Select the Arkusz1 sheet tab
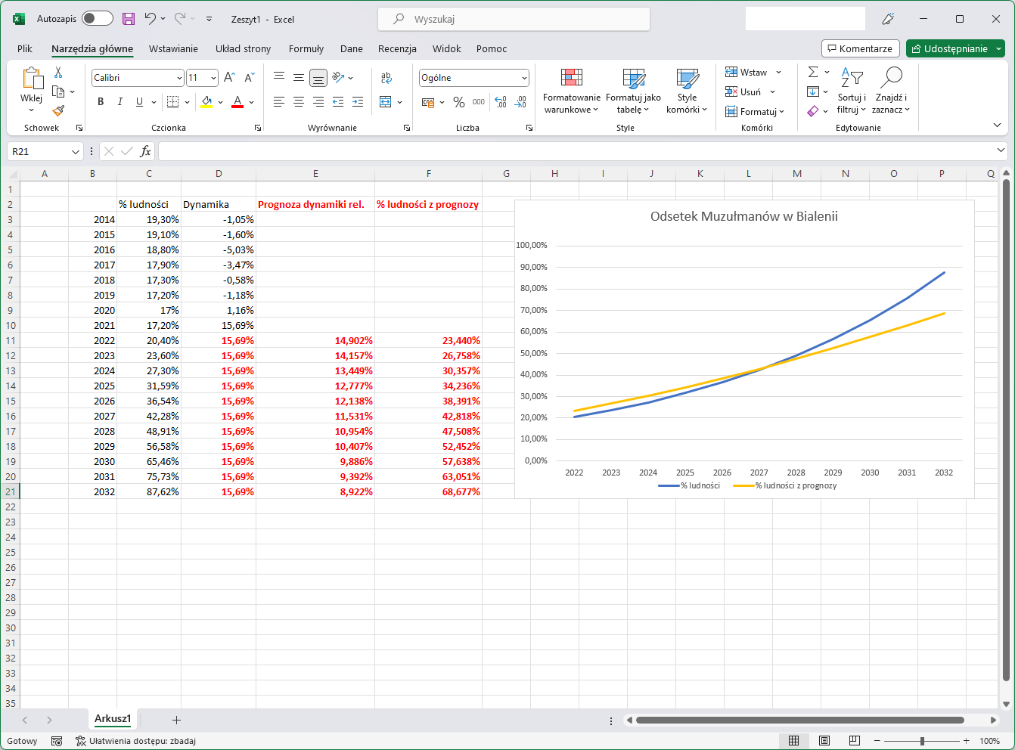Image resolution: width=1015 pixels, height=750 pixels. 113,719
